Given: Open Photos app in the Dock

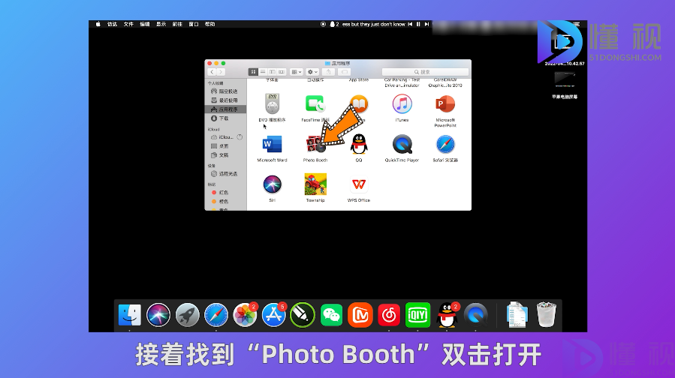Looking at the screenshot, I should pos(245,315).
